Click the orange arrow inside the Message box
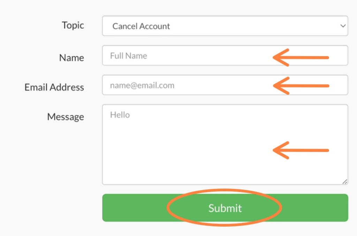Viewport: 357px width, 236px height. [301, 150]
